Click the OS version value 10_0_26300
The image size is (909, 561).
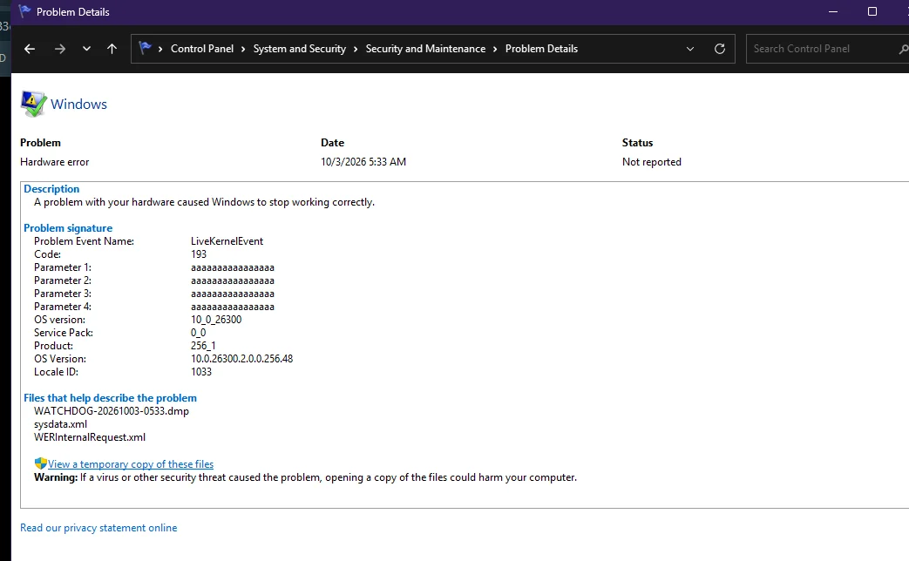pos(216,320)
